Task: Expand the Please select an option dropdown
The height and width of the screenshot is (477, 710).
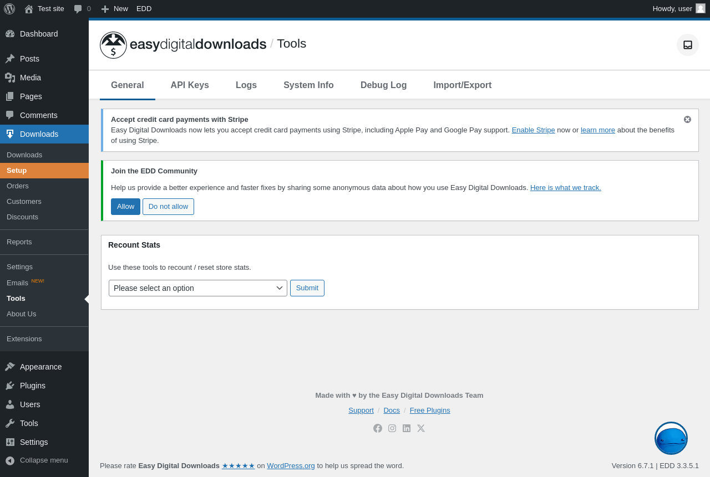Action: (198, 288)
